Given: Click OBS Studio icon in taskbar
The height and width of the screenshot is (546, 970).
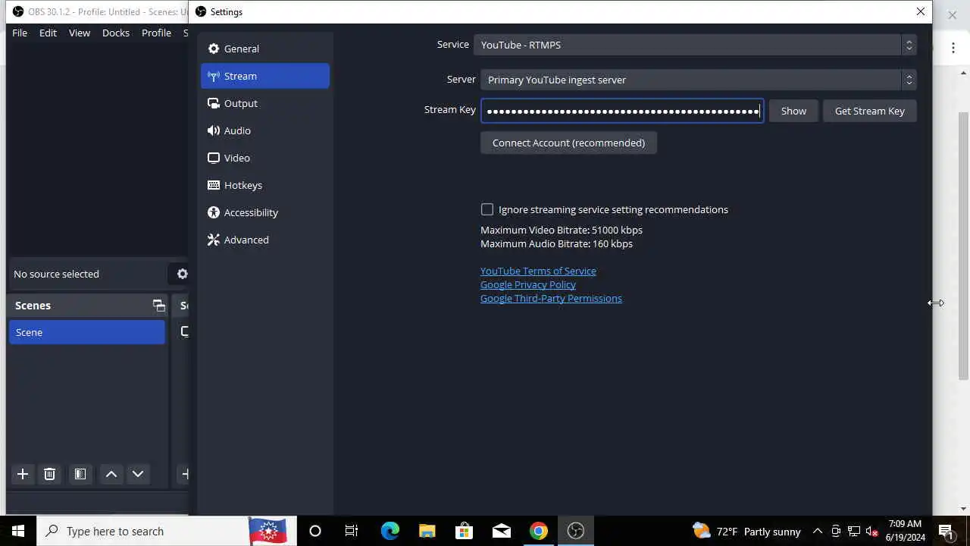Looking at the screenshot, I should coord(576,531).
